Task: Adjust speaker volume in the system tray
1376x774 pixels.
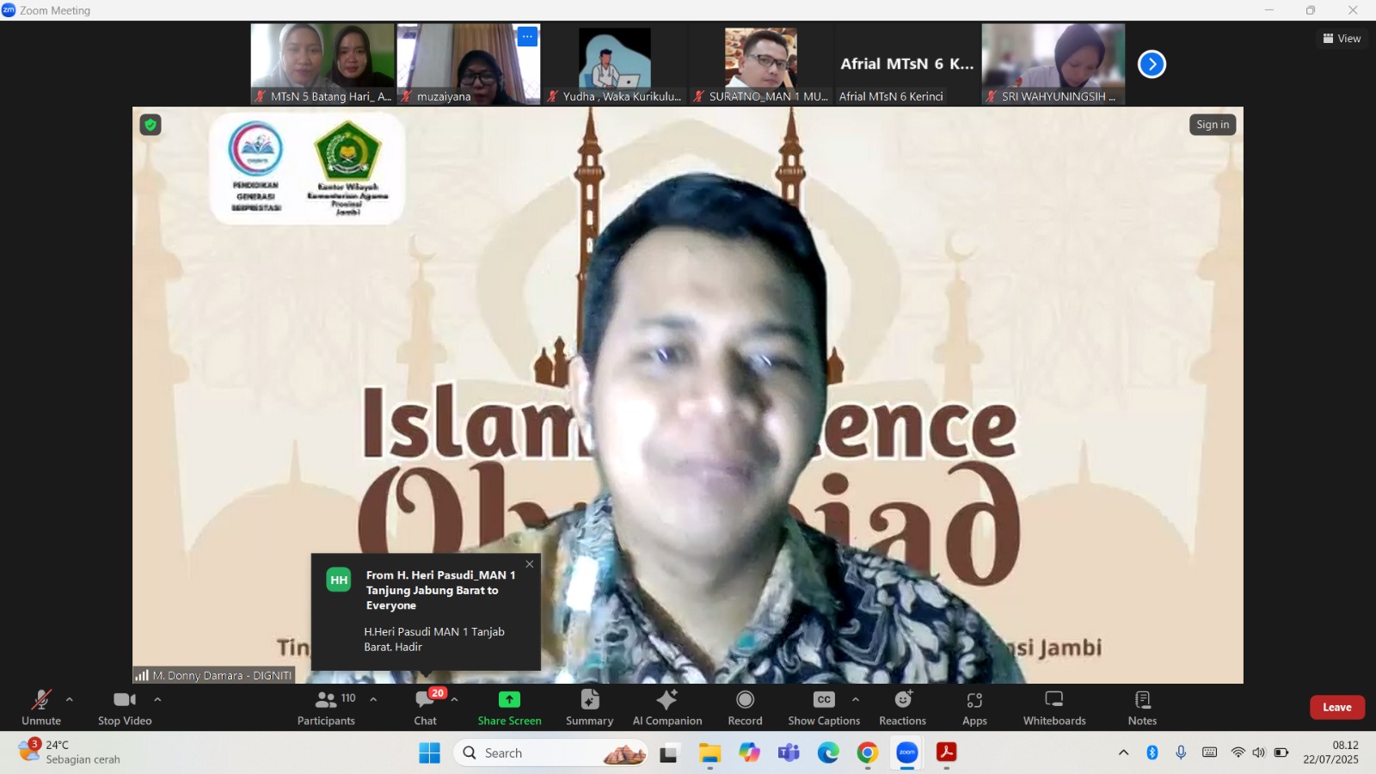Action: 1258,752
